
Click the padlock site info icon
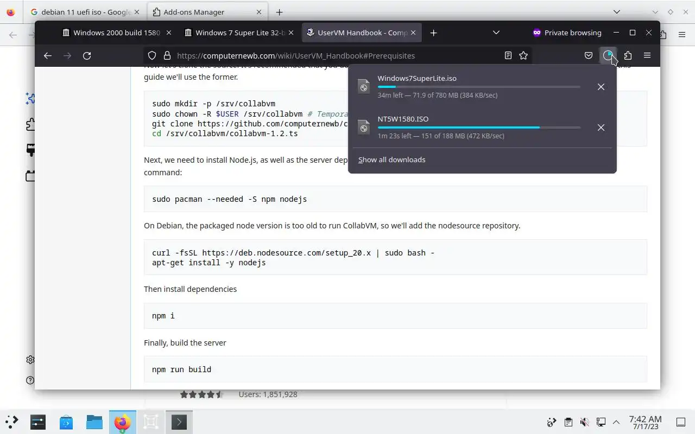[x=167, y=55]
